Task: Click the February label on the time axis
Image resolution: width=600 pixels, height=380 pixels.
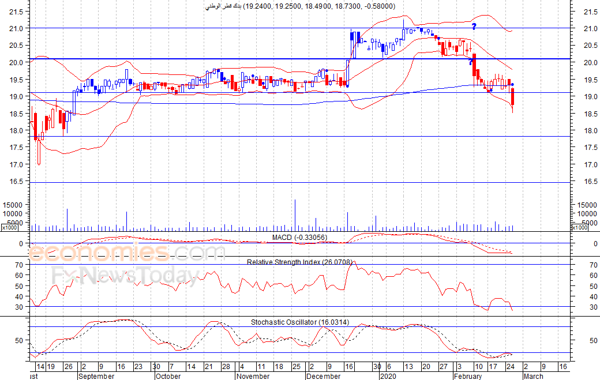Action: click(x=467, y=376)
